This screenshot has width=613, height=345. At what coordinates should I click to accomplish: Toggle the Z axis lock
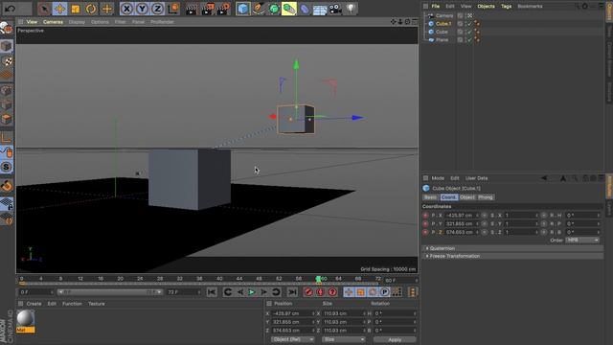157,9
